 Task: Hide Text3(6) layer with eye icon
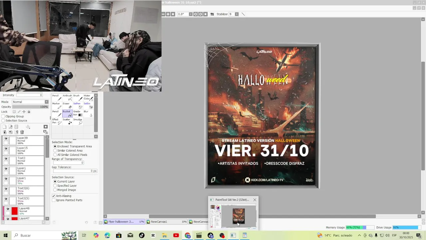[6, 189]
